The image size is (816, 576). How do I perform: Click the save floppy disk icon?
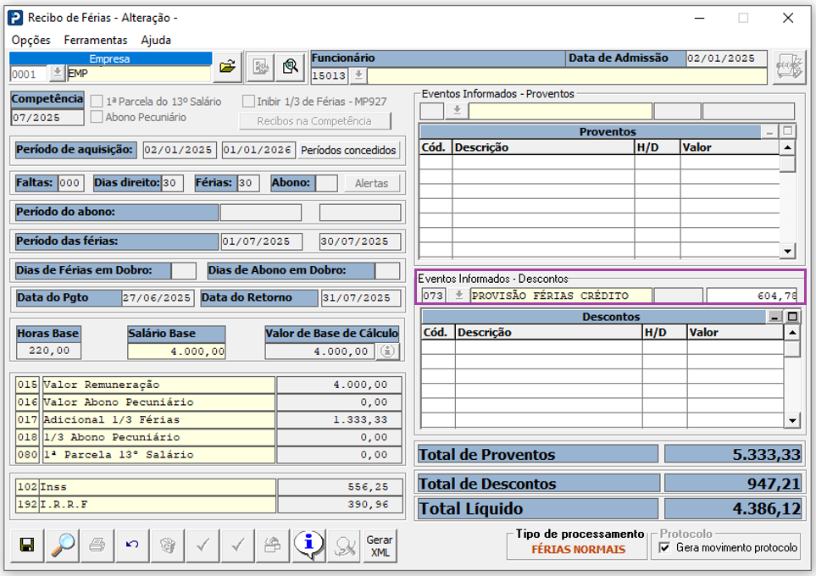27,546
